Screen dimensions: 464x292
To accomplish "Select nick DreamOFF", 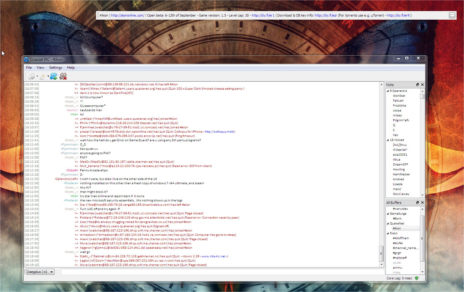I will point(400,165).
